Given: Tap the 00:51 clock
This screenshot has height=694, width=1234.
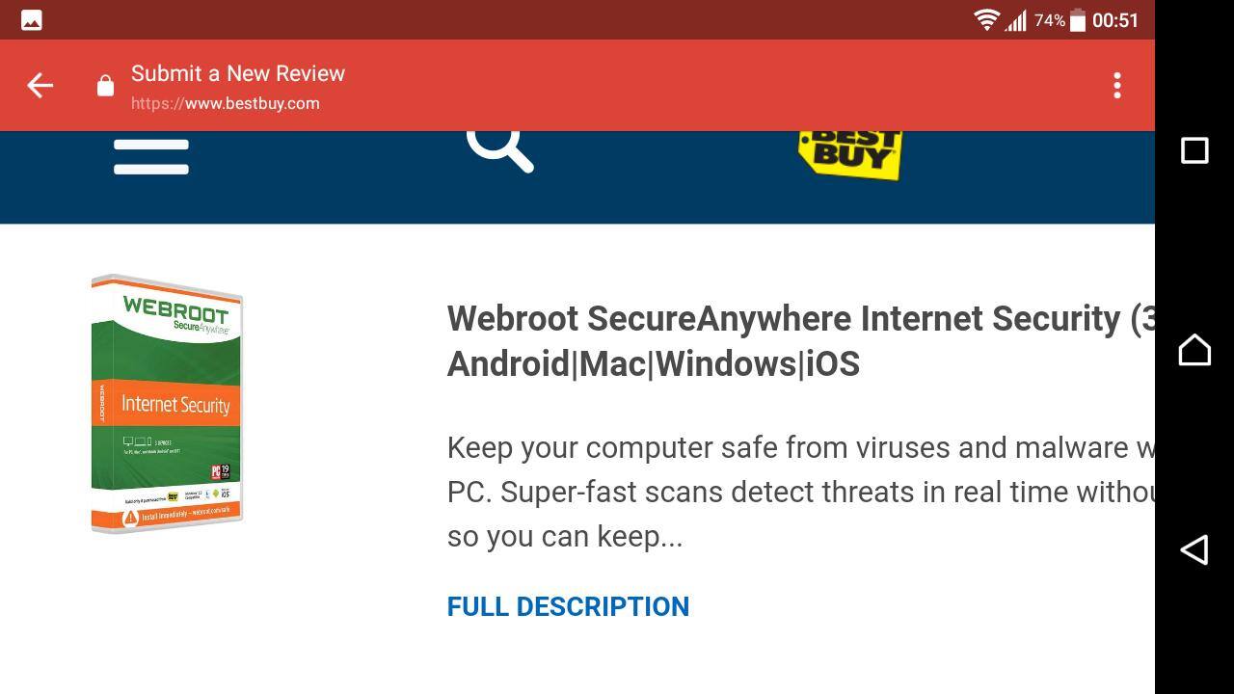Looking at the screenshot, I should pyautogui.click(x=1115, y=20).
